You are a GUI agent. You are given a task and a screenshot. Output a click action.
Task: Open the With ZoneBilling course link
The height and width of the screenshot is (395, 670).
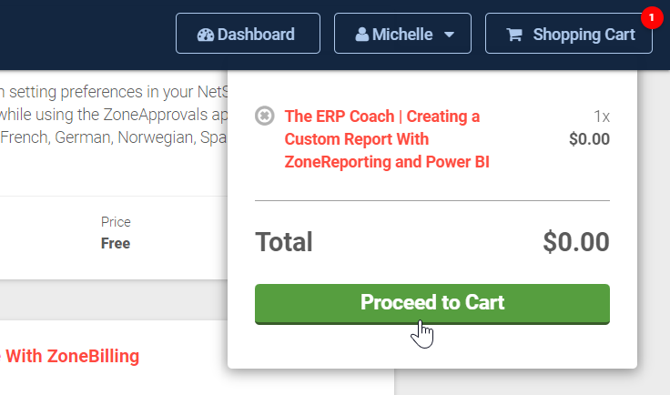coord(71,356)
